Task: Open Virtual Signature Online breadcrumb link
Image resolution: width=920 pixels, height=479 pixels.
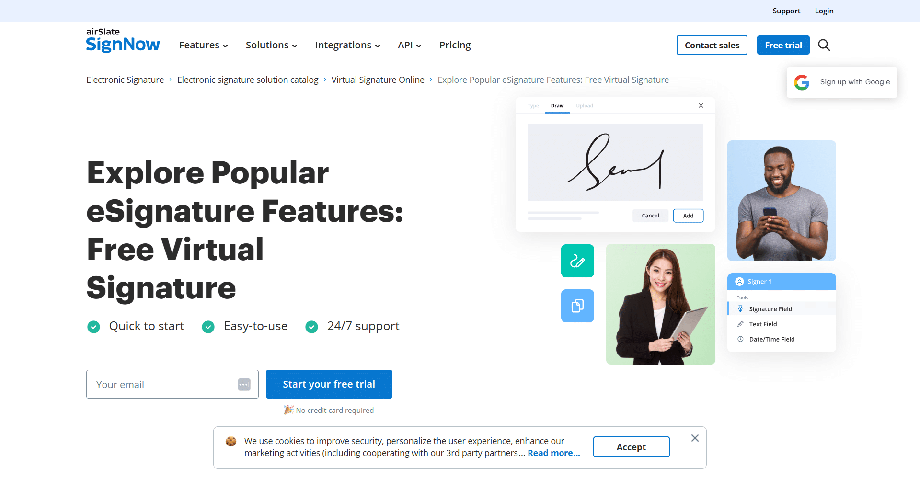Action: 378,80
